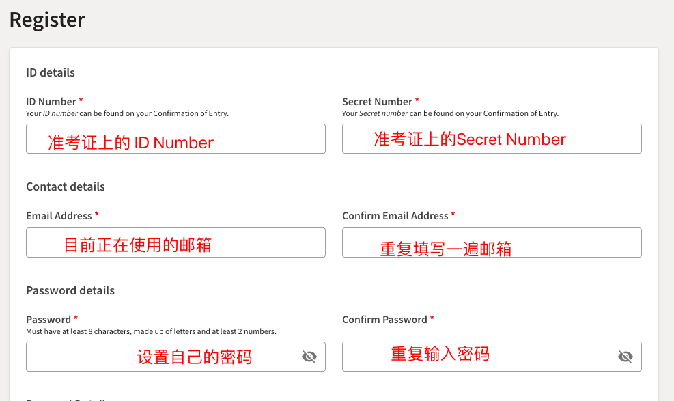The height and width of the screenshot is (401, 674).
Task: Click into the Confirm Password field
Action: [x=478, y=357]
